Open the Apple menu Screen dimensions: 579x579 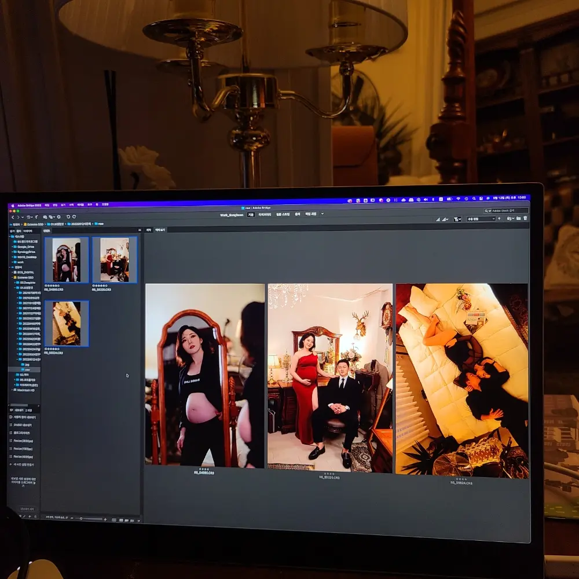point(12,206)
